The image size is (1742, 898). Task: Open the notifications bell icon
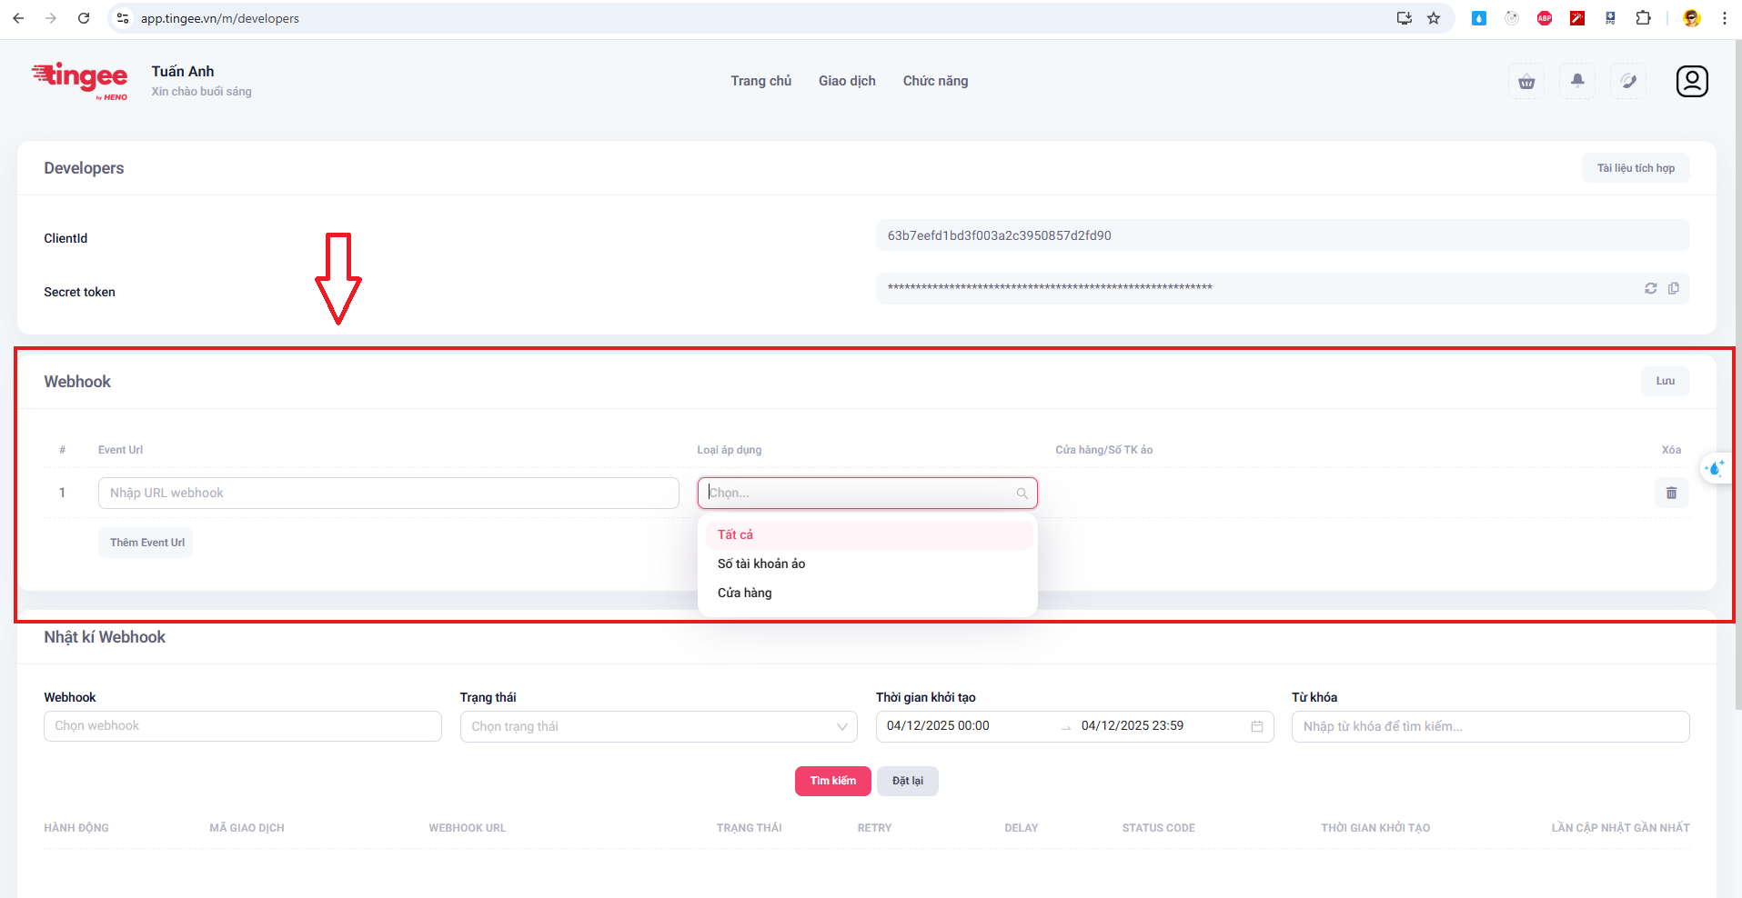pos(1577,81)
